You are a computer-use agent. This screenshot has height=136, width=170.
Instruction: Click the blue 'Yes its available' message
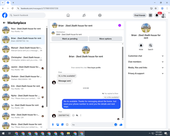click(x=91, y=104)
